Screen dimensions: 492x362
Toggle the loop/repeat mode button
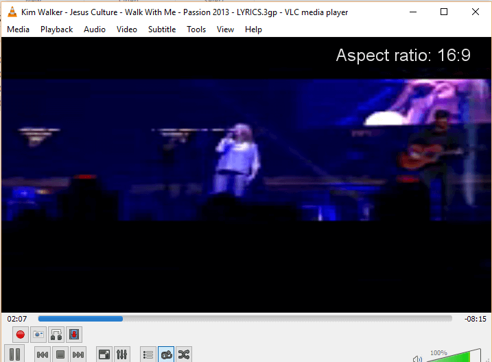[166, 354]
